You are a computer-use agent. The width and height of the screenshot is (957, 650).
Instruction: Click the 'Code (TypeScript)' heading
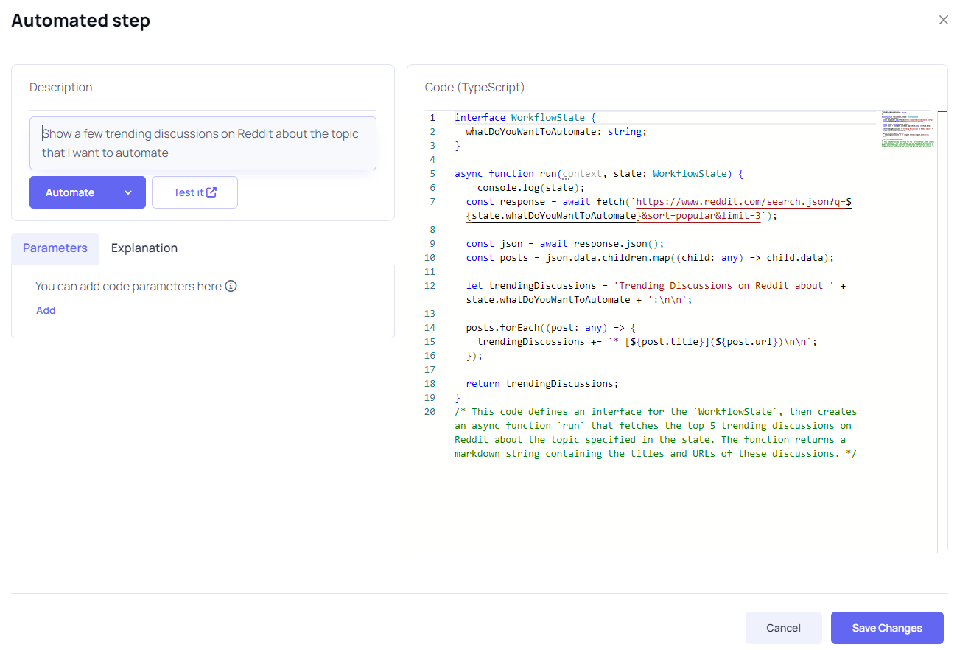[x=474, y=87]
